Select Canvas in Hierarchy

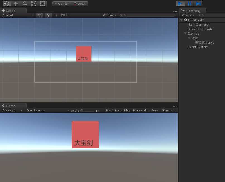(193, 34)
